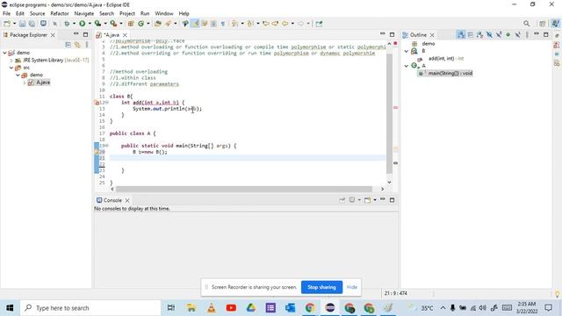Save the file with the Save icon
This screenshot has width=562, height=316.
click(22, 24)
